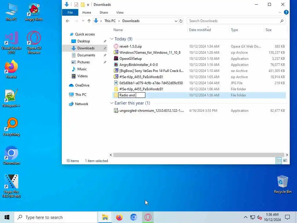Open Opera GX from taskbar
297x223 pixels.
click(x=148, y=217)
